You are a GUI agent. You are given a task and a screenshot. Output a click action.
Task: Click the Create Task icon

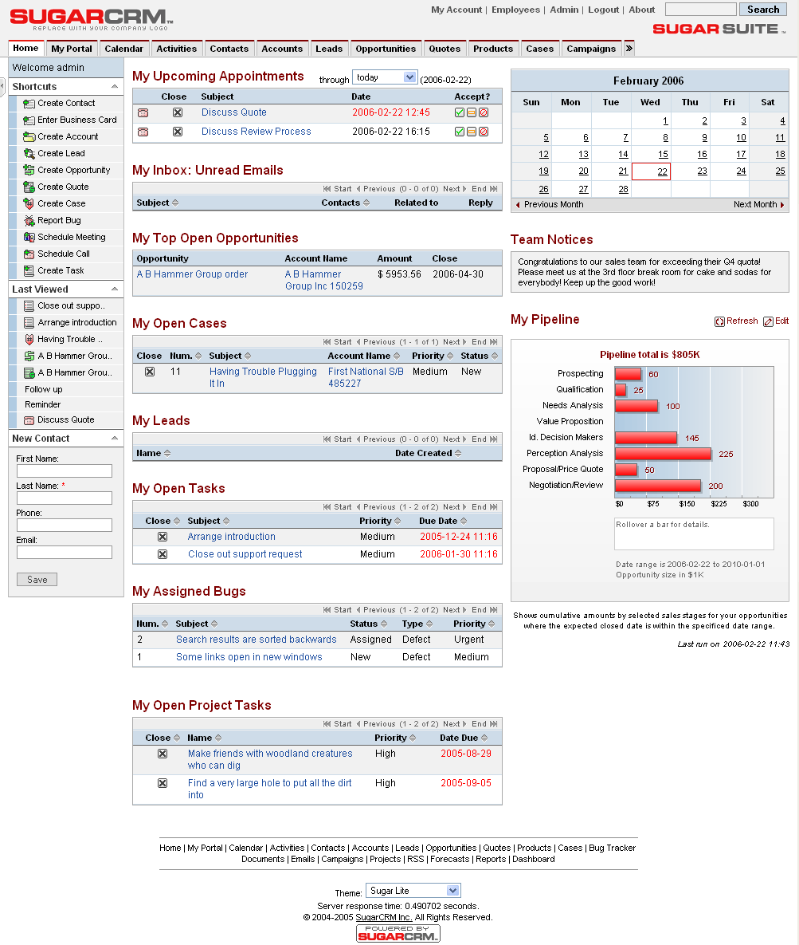point(29,271)
